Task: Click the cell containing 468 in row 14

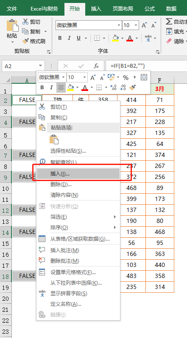Action: coord(160,232)
